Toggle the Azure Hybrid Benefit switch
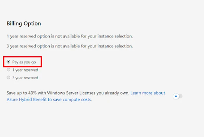204x137 pixels. coord(177,96)
